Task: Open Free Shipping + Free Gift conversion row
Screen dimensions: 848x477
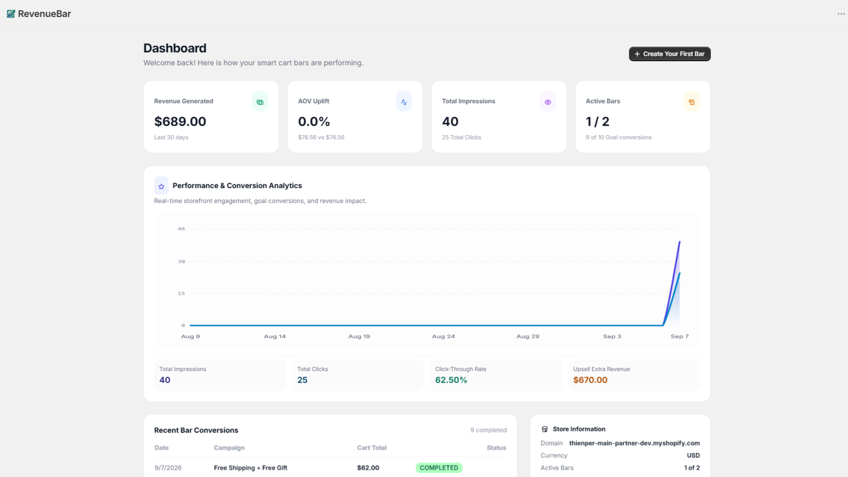Action: click(x=330, y=468)
